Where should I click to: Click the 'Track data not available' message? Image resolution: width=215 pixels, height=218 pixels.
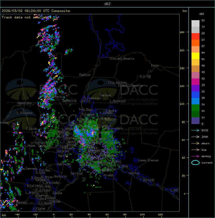[x=27, y=17]
